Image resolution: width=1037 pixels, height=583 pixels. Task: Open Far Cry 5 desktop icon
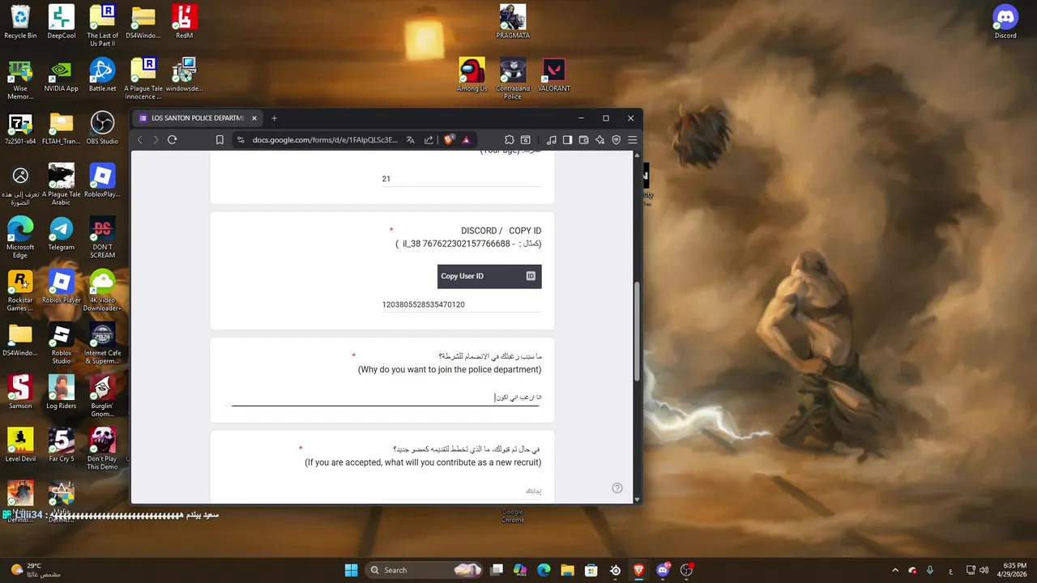tap(62, 445)
